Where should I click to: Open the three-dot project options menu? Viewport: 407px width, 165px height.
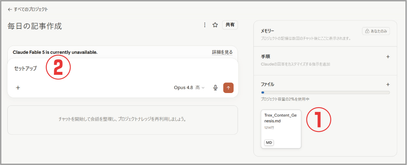[x=205, y=25]
